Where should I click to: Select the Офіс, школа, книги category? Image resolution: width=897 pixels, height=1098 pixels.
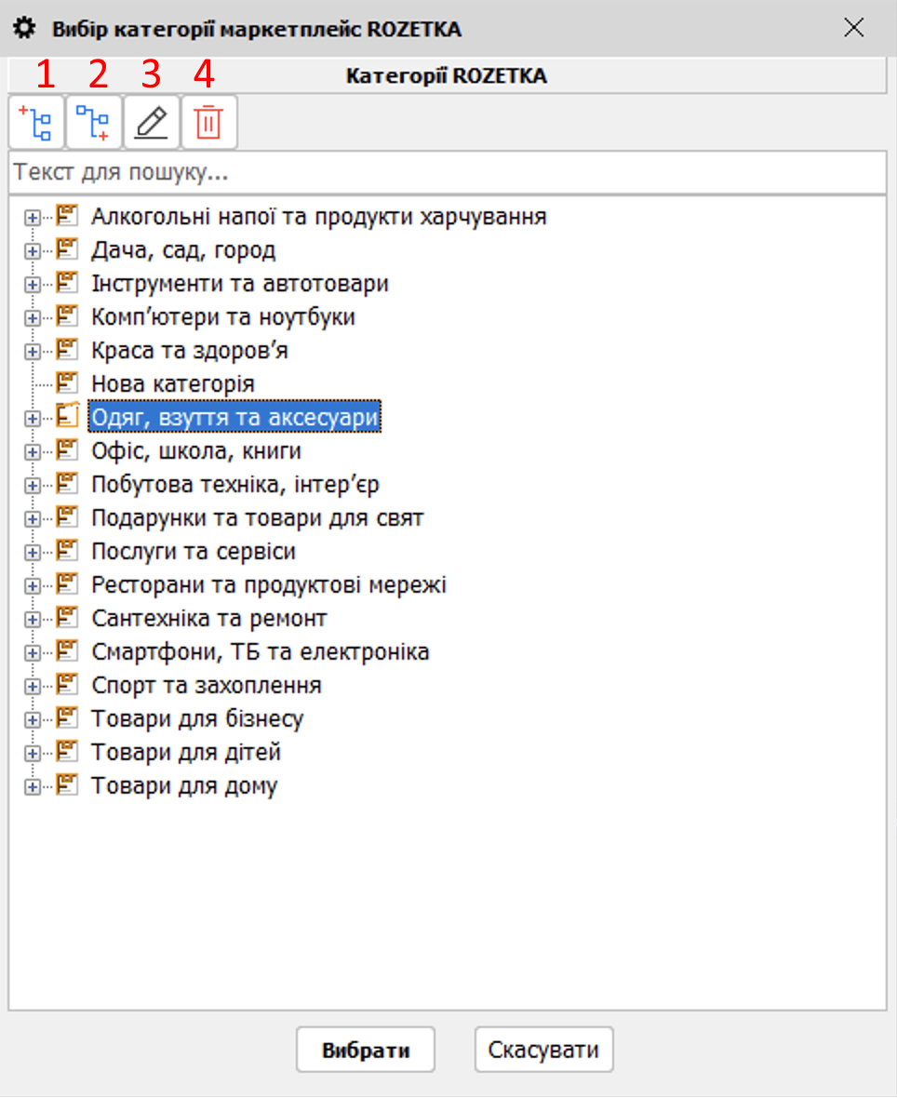[196, 451]
